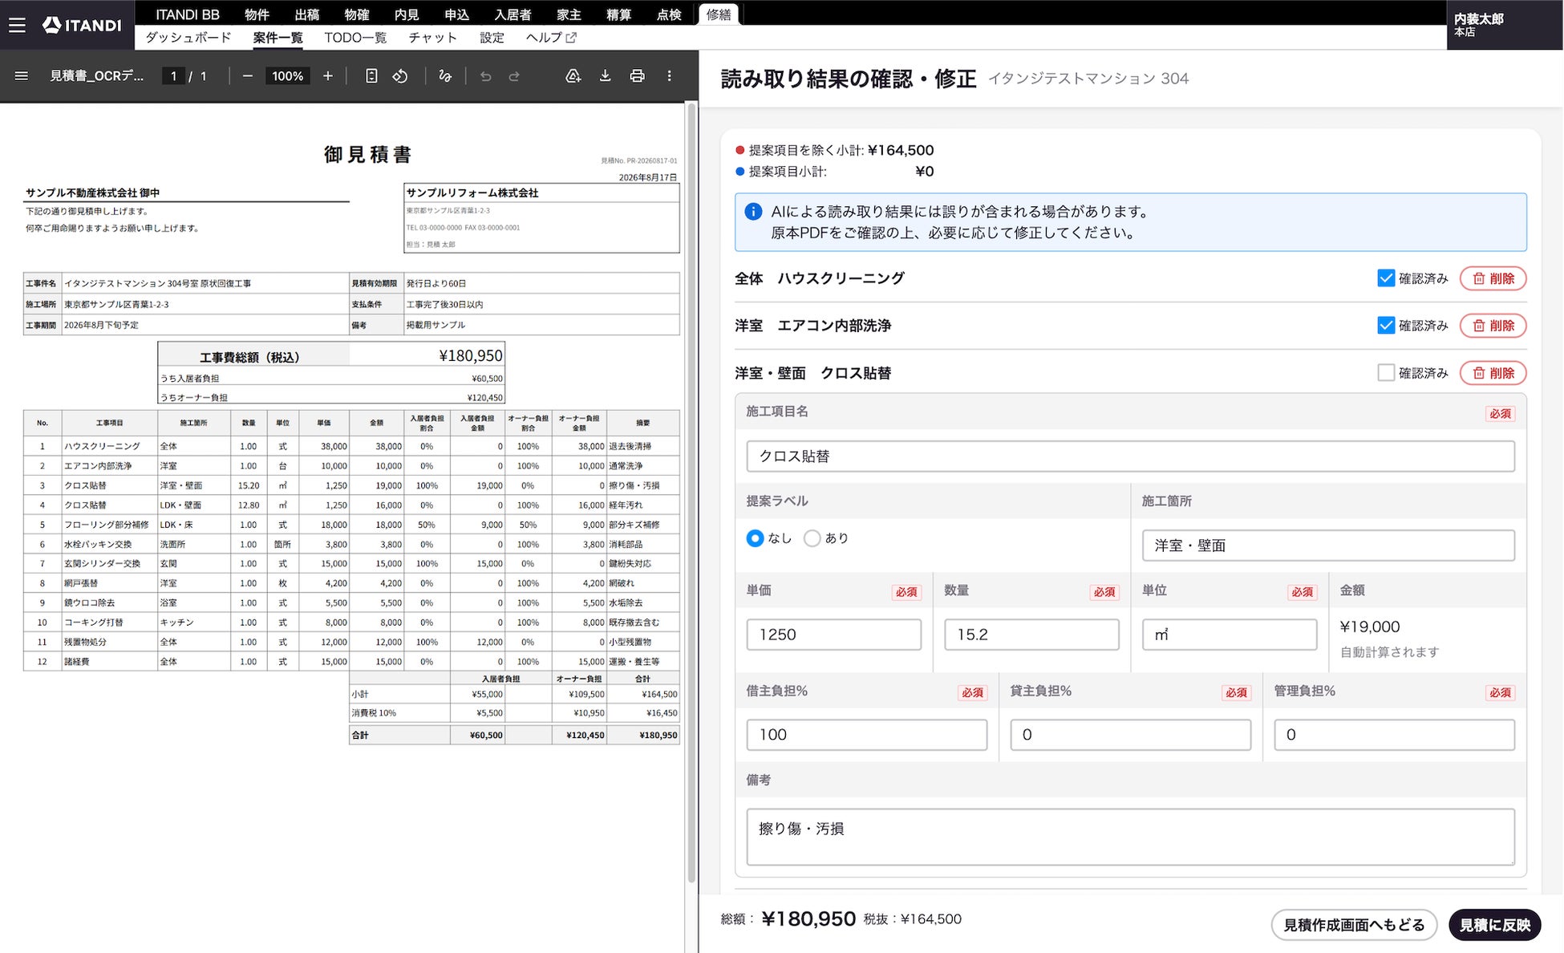Click the PDF page number field

click(173, 76)
